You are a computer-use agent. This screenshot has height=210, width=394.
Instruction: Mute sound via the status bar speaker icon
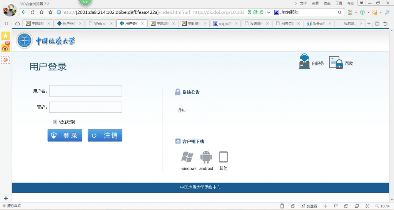tap(367, 206)
